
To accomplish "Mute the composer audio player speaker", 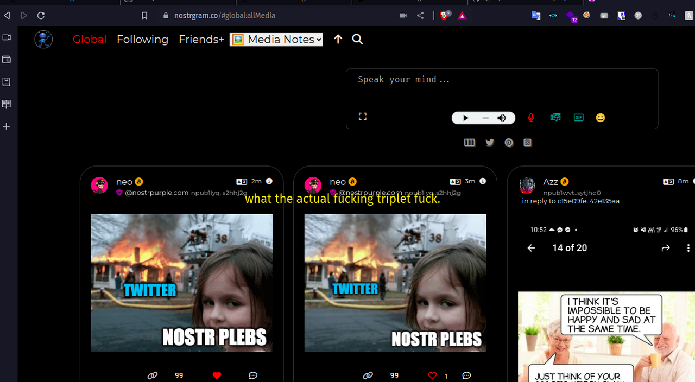I will 502,118.
